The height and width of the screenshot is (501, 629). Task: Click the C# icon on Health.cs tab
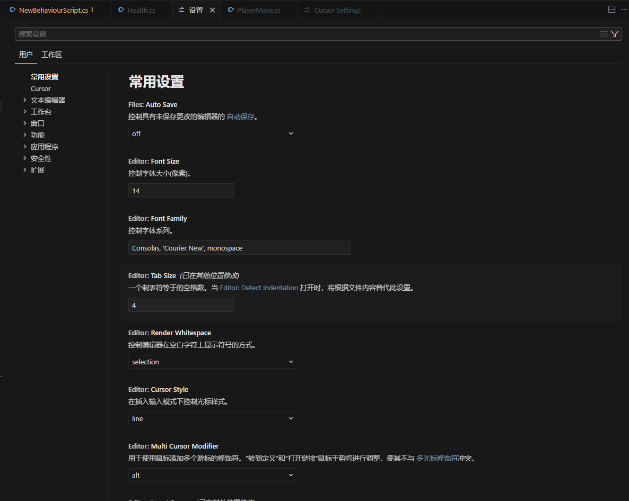pyautogui.click(x=121, y=10)
